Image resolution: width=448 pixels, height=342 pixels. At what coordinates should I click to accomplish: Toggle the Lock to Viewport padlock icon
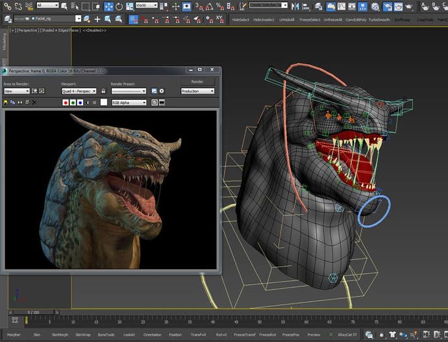point(103,91)
